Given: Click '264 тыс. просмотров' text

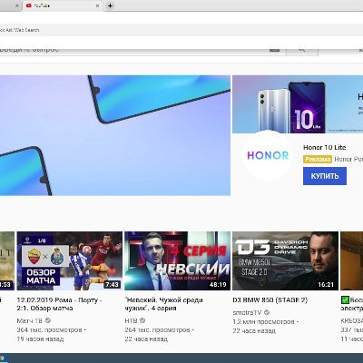Looking at the screenshot, I should [157, 329].
